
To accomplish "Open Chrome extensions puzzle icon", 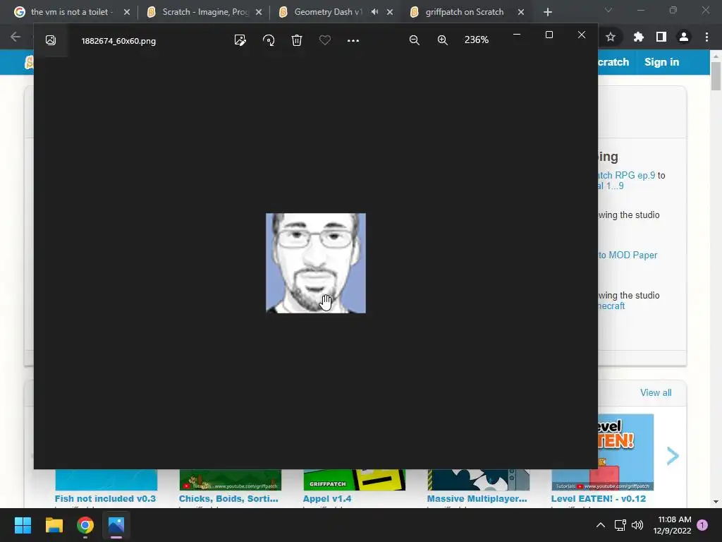I will pyautogui.click(x=638, y=37).
